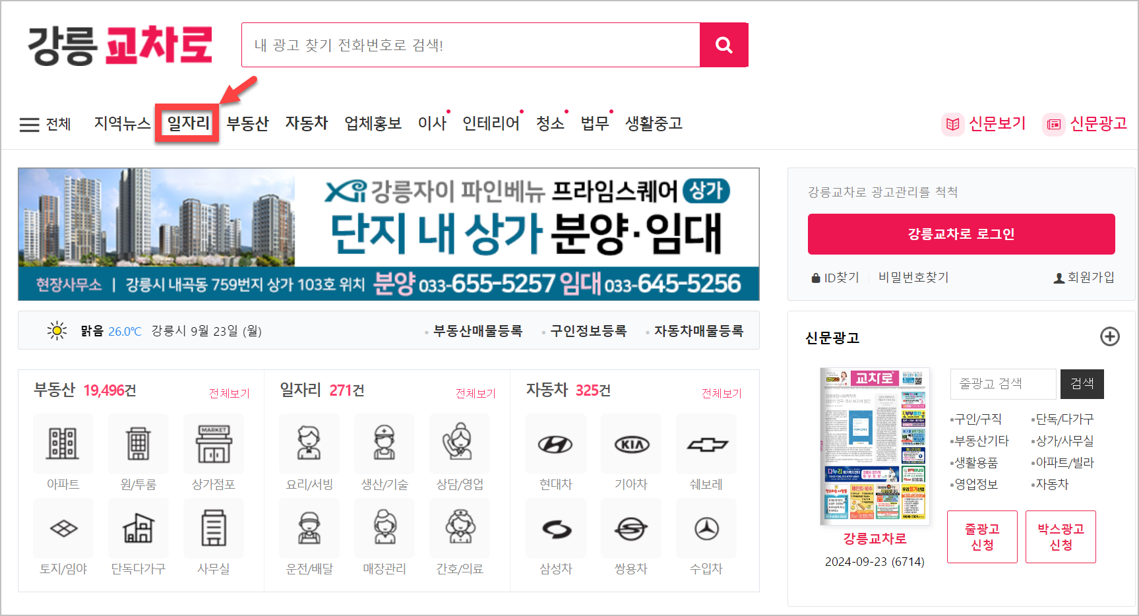Open the 쌍용차 logo icon
1139x616 pixels.
(631, 528)
